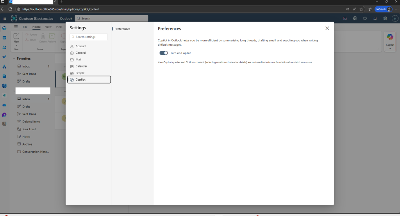The width and height of the screenshot is (400, 216).
Task: Open the Learn more link
Action: click(305, 62)
